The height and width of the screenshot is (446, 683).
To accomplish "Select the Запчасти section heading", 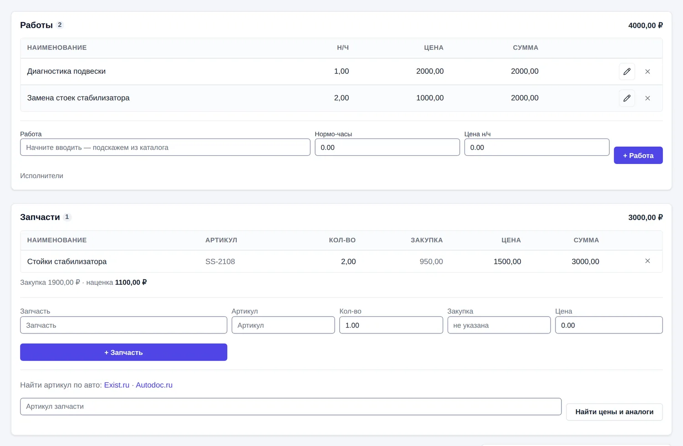I will click(x=40, y=217).
